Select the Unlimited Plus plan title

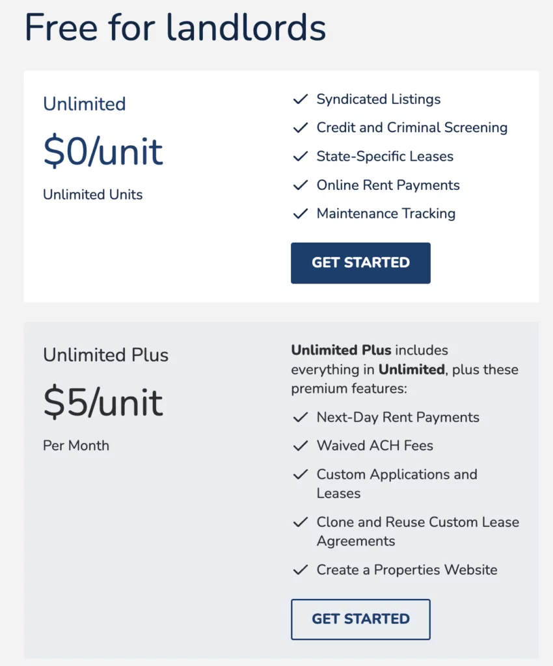[x=106, y=355]
